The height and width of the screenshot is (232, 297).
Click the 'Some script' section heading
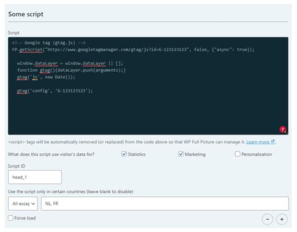[26, 14]
